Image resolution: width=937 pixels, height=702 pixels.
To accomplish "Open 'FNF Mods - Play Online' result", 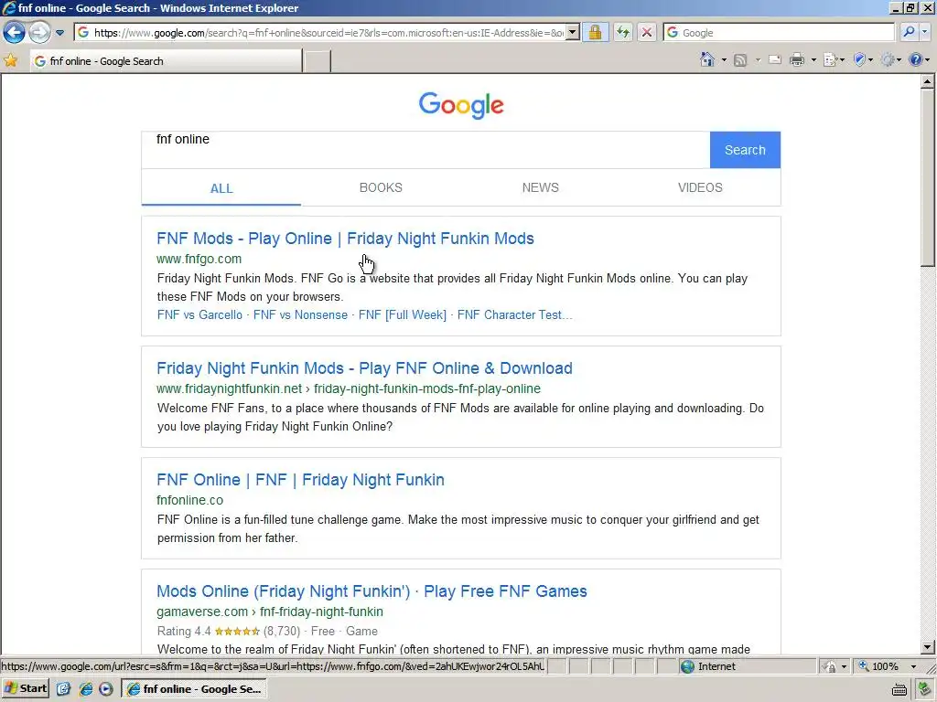I will click(345, 239).
